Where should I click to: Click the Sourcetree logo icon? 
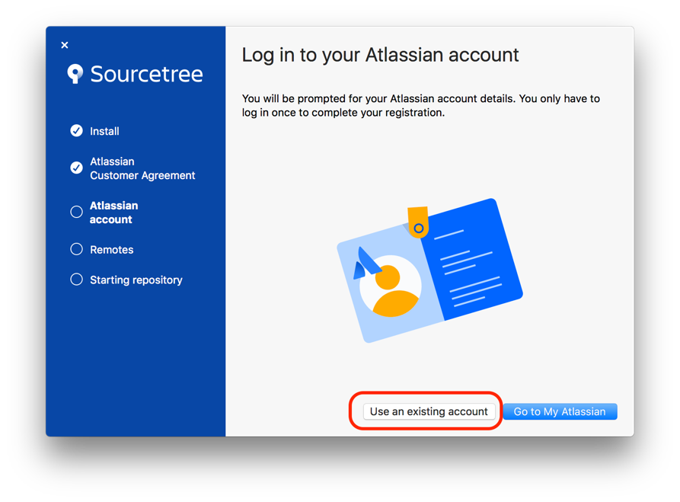(x=75, y=74)
